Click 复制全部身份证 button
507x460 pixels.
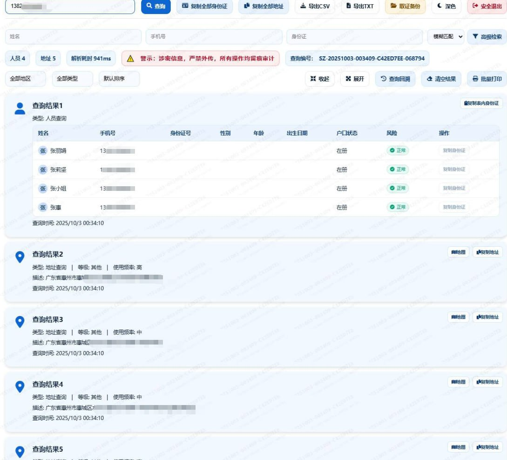coord(204,6)
